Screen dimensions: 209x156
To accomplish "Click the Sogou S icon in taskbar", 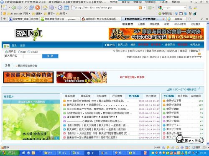I will coord(145,153).
